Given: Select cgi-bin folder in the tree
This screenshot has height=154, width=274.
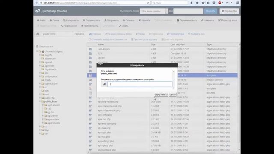Looking at the screenshot, I should pyautogui.click(x=51, y=112).
